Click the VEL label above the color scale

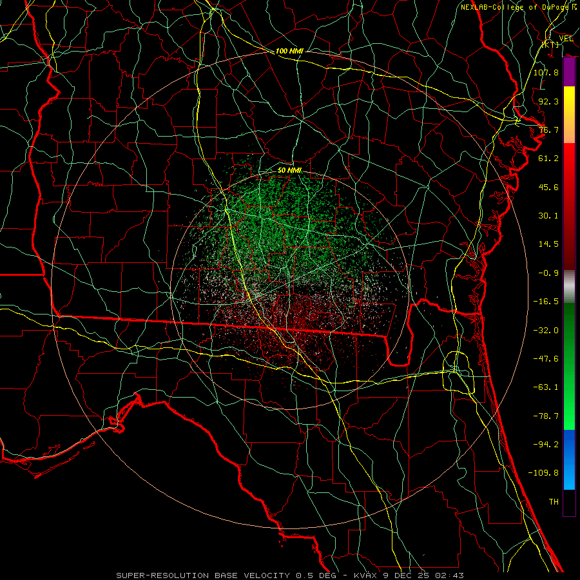[x=566, y=38]
